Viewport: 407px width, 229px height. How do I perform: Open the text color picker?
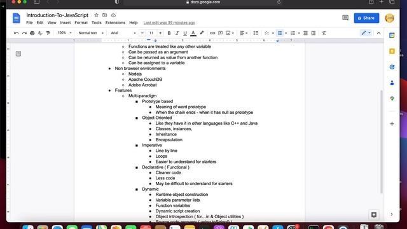[x=193, y=33]
